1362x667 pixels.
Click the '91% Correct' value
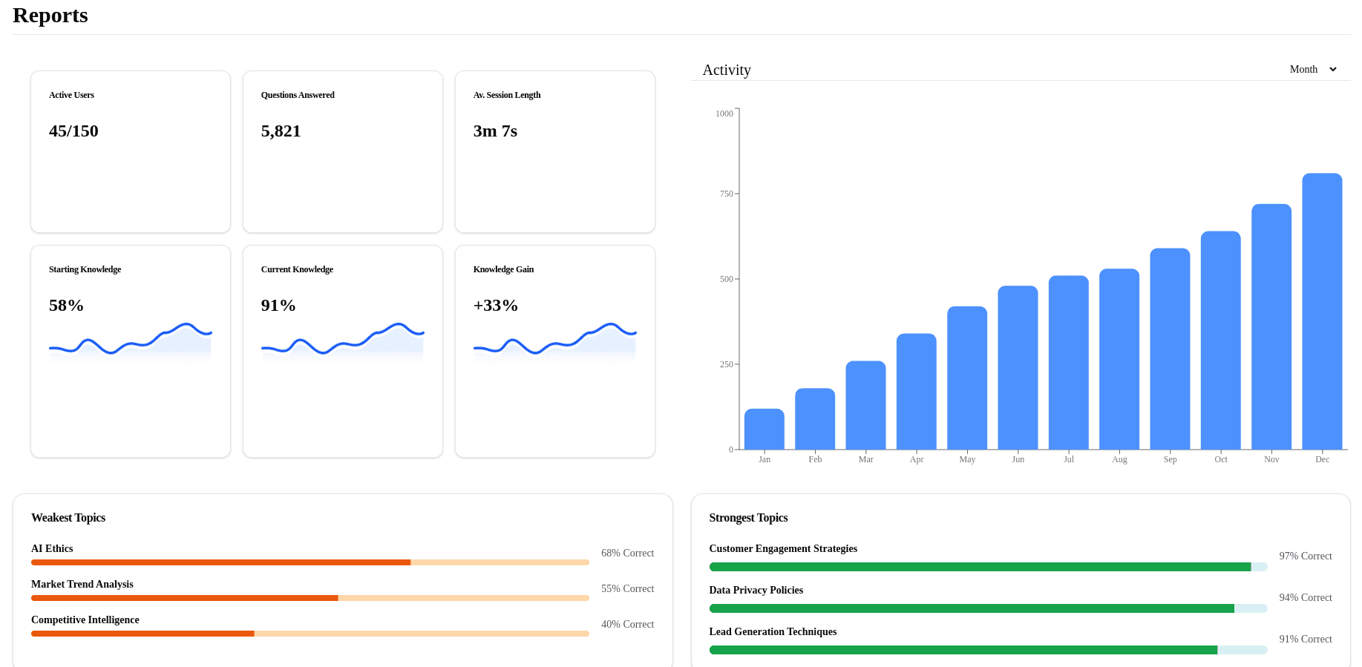[1306, 639]
